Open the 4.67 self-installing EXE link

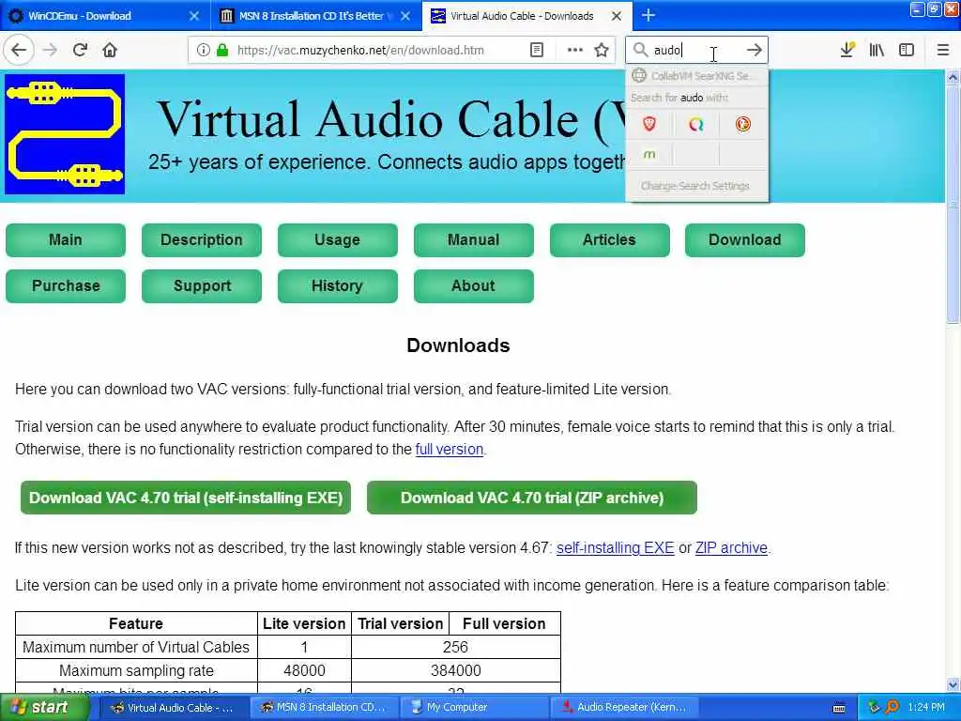(x=616, y=548)
